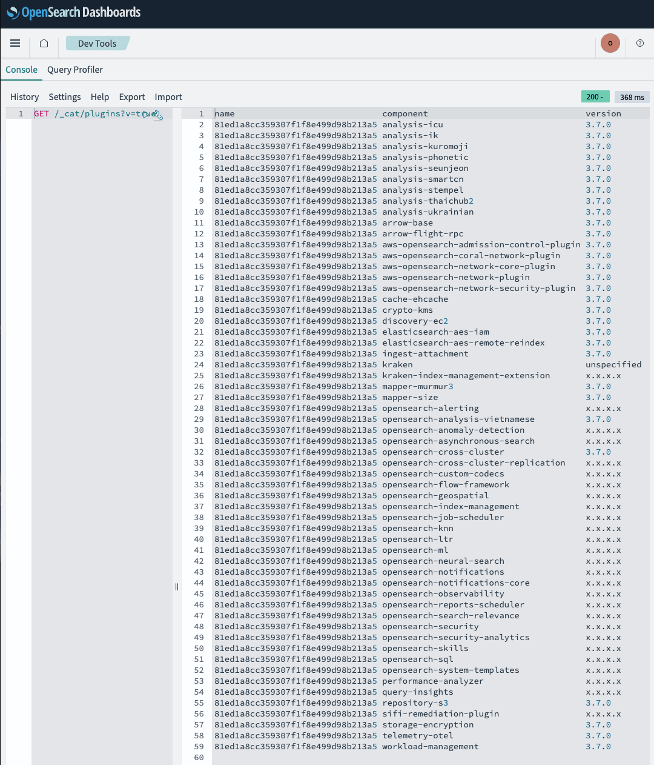Select the analysis-kuromoji component text

(425, 146)
